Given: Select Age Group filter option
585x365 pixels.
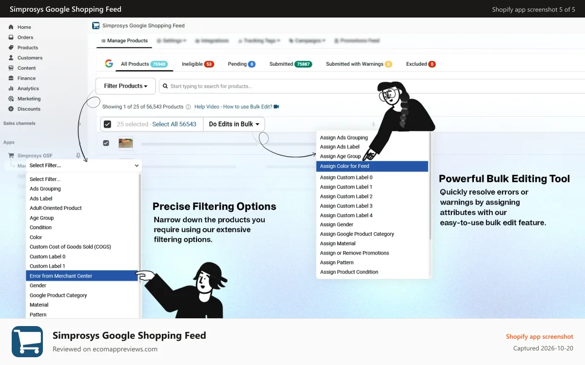Looking at the screenshot, I should [x=42, y=218].
